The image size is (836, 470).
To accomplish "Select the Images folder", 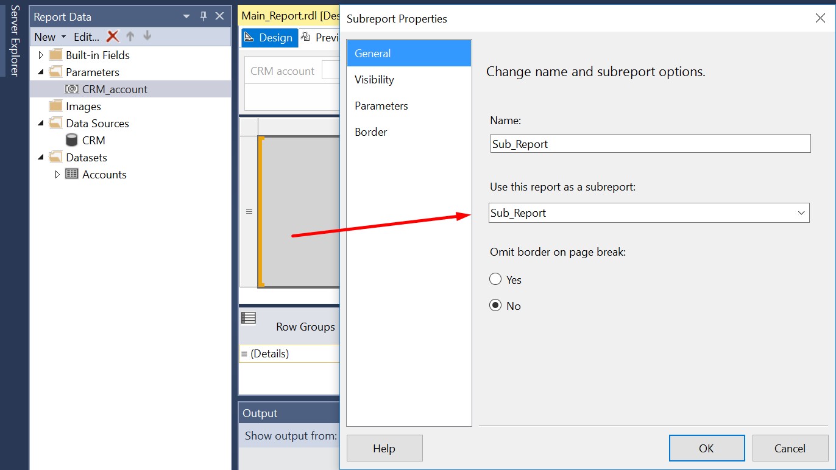I will click(x=83, y=106).
